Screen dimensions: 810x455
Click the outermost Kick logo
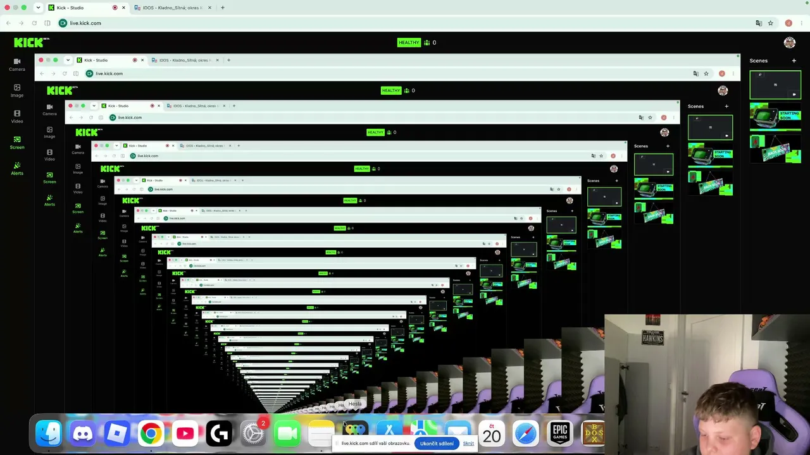(31, 42)
